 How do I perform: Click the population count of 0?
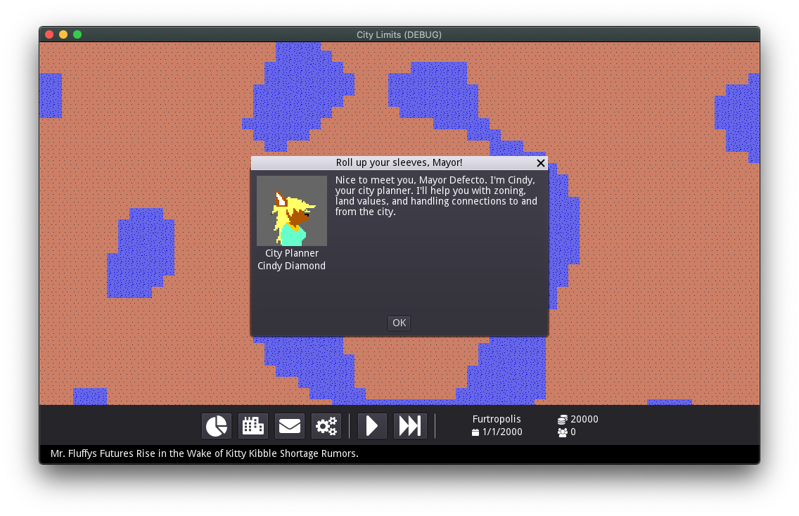pyautogui.click(x=573, y=432)
